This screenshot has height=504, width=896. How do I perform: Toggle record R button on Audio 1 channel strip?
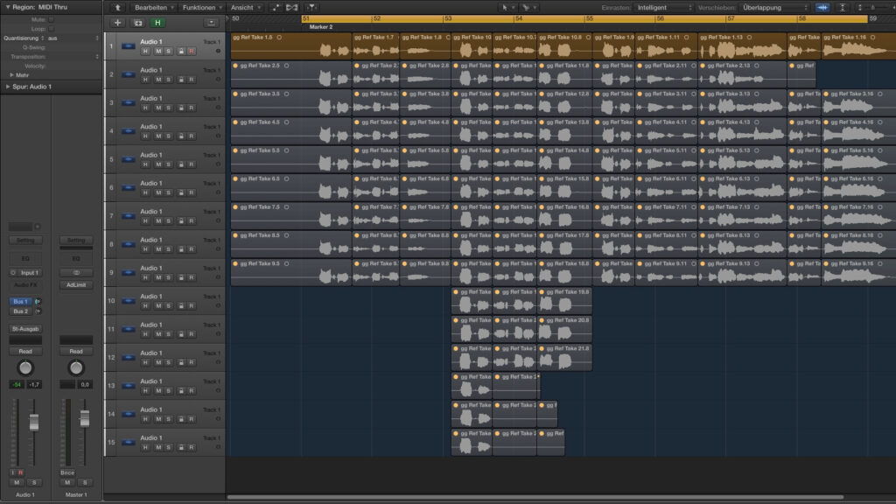coord(21,472)
